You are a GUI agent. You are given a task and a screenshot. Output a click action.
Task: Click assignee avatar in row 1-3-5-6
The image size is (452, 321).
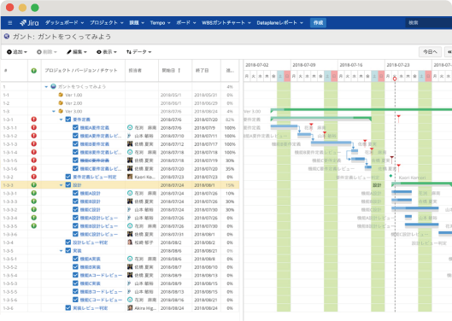(x=130, y=300)
